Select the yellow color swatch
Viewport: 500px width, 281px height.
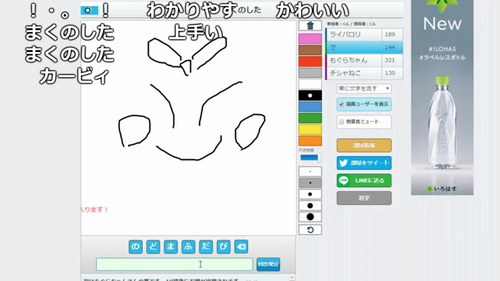click(310, 130)
